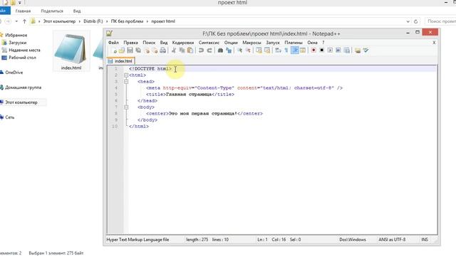This screenshot has height=256, width=456.
Task: Navigate to Этот компьютер breadcrumb
Action: click(x=59, y=21)
